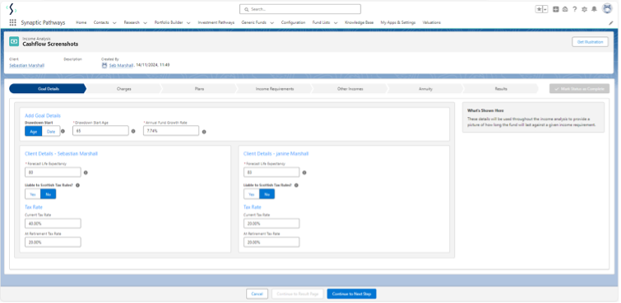Edit the Drawdown Start Age field
Image resolution: width=621 pixels, height=303 pixels.
pos(100,130)
